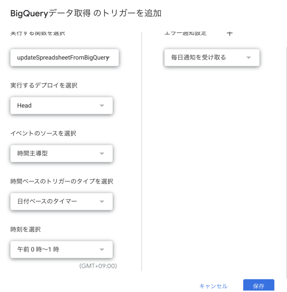The image size is (287, 292).
Task: Click the 時刻を選択 label
Action: pos(25,229)
